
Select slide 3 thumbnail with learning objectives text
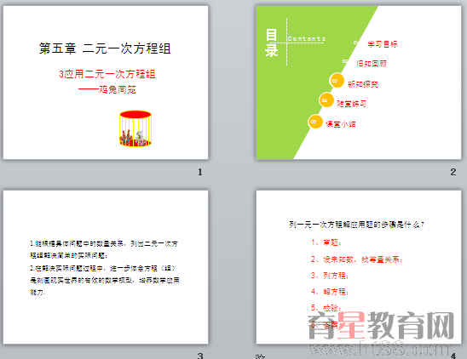tap(106, 267)
